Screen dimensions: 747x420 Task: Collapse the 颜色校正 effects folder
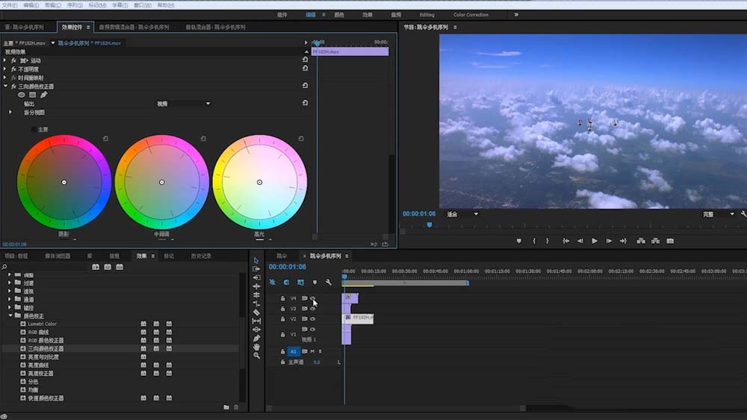10,316
